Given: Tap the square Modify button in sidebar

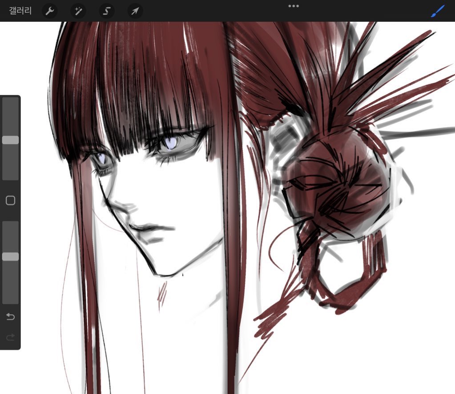Looking at the screenshot, I should point(10,201).
